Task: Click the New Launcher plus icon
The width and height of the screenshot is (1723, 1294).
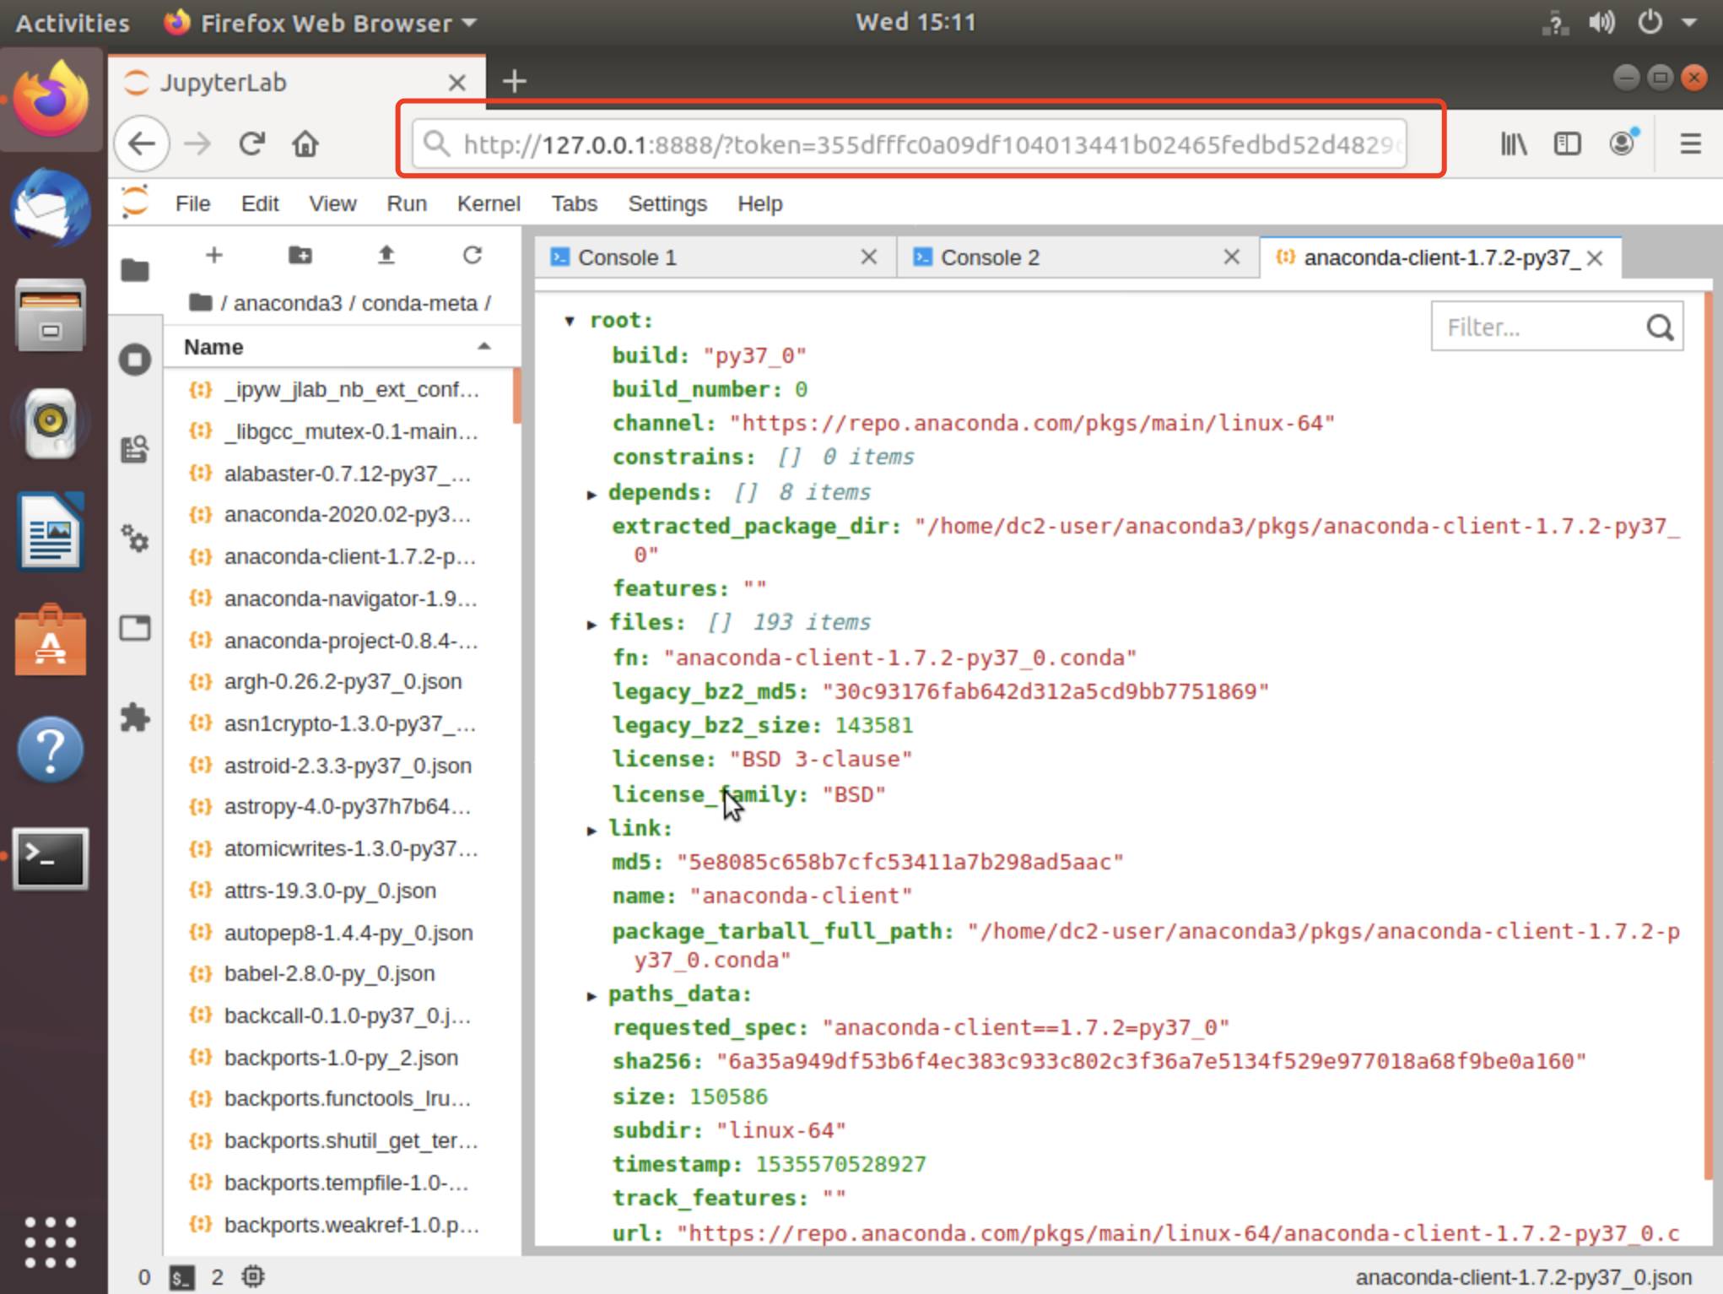Action: [x=214, y=255]
